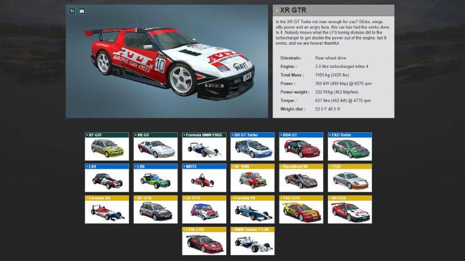The width and height of the screenshot is (465, 261).
Task: Click the large XR GTR car preview image
Action: pyautogui.click(x=167, y=61)
